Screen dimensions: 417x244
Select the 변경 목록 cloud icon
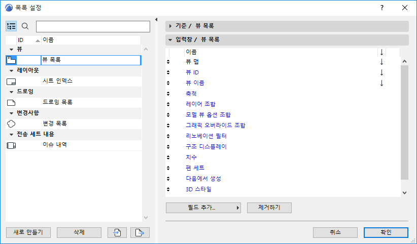click(x=11, y=124)
